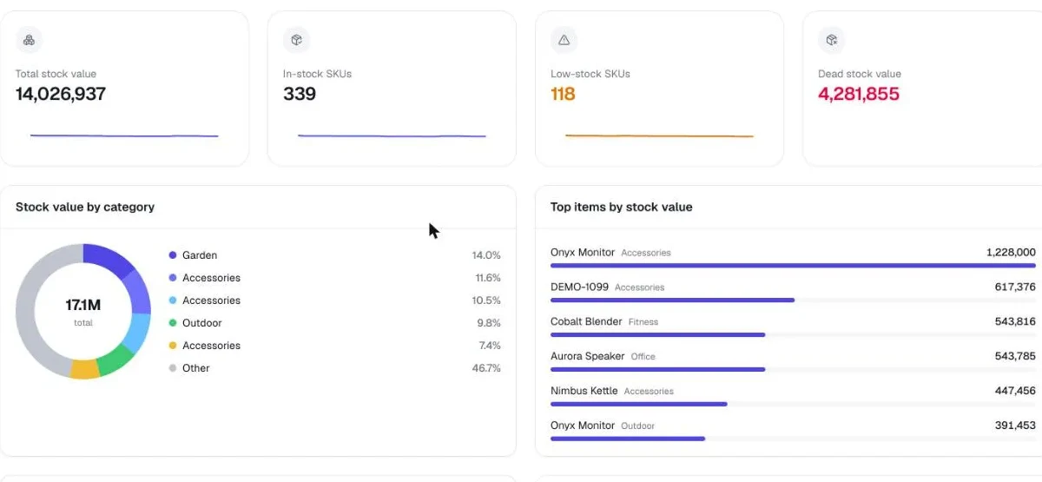Click the Stock value by category heading
The height and width of the screenshot is (482, 1042).
pyautogui.click(x=85, y=207)
